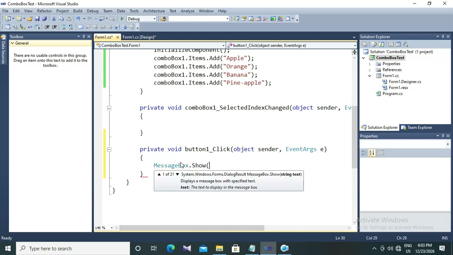Click the Open File folder icon

[30, 19]
